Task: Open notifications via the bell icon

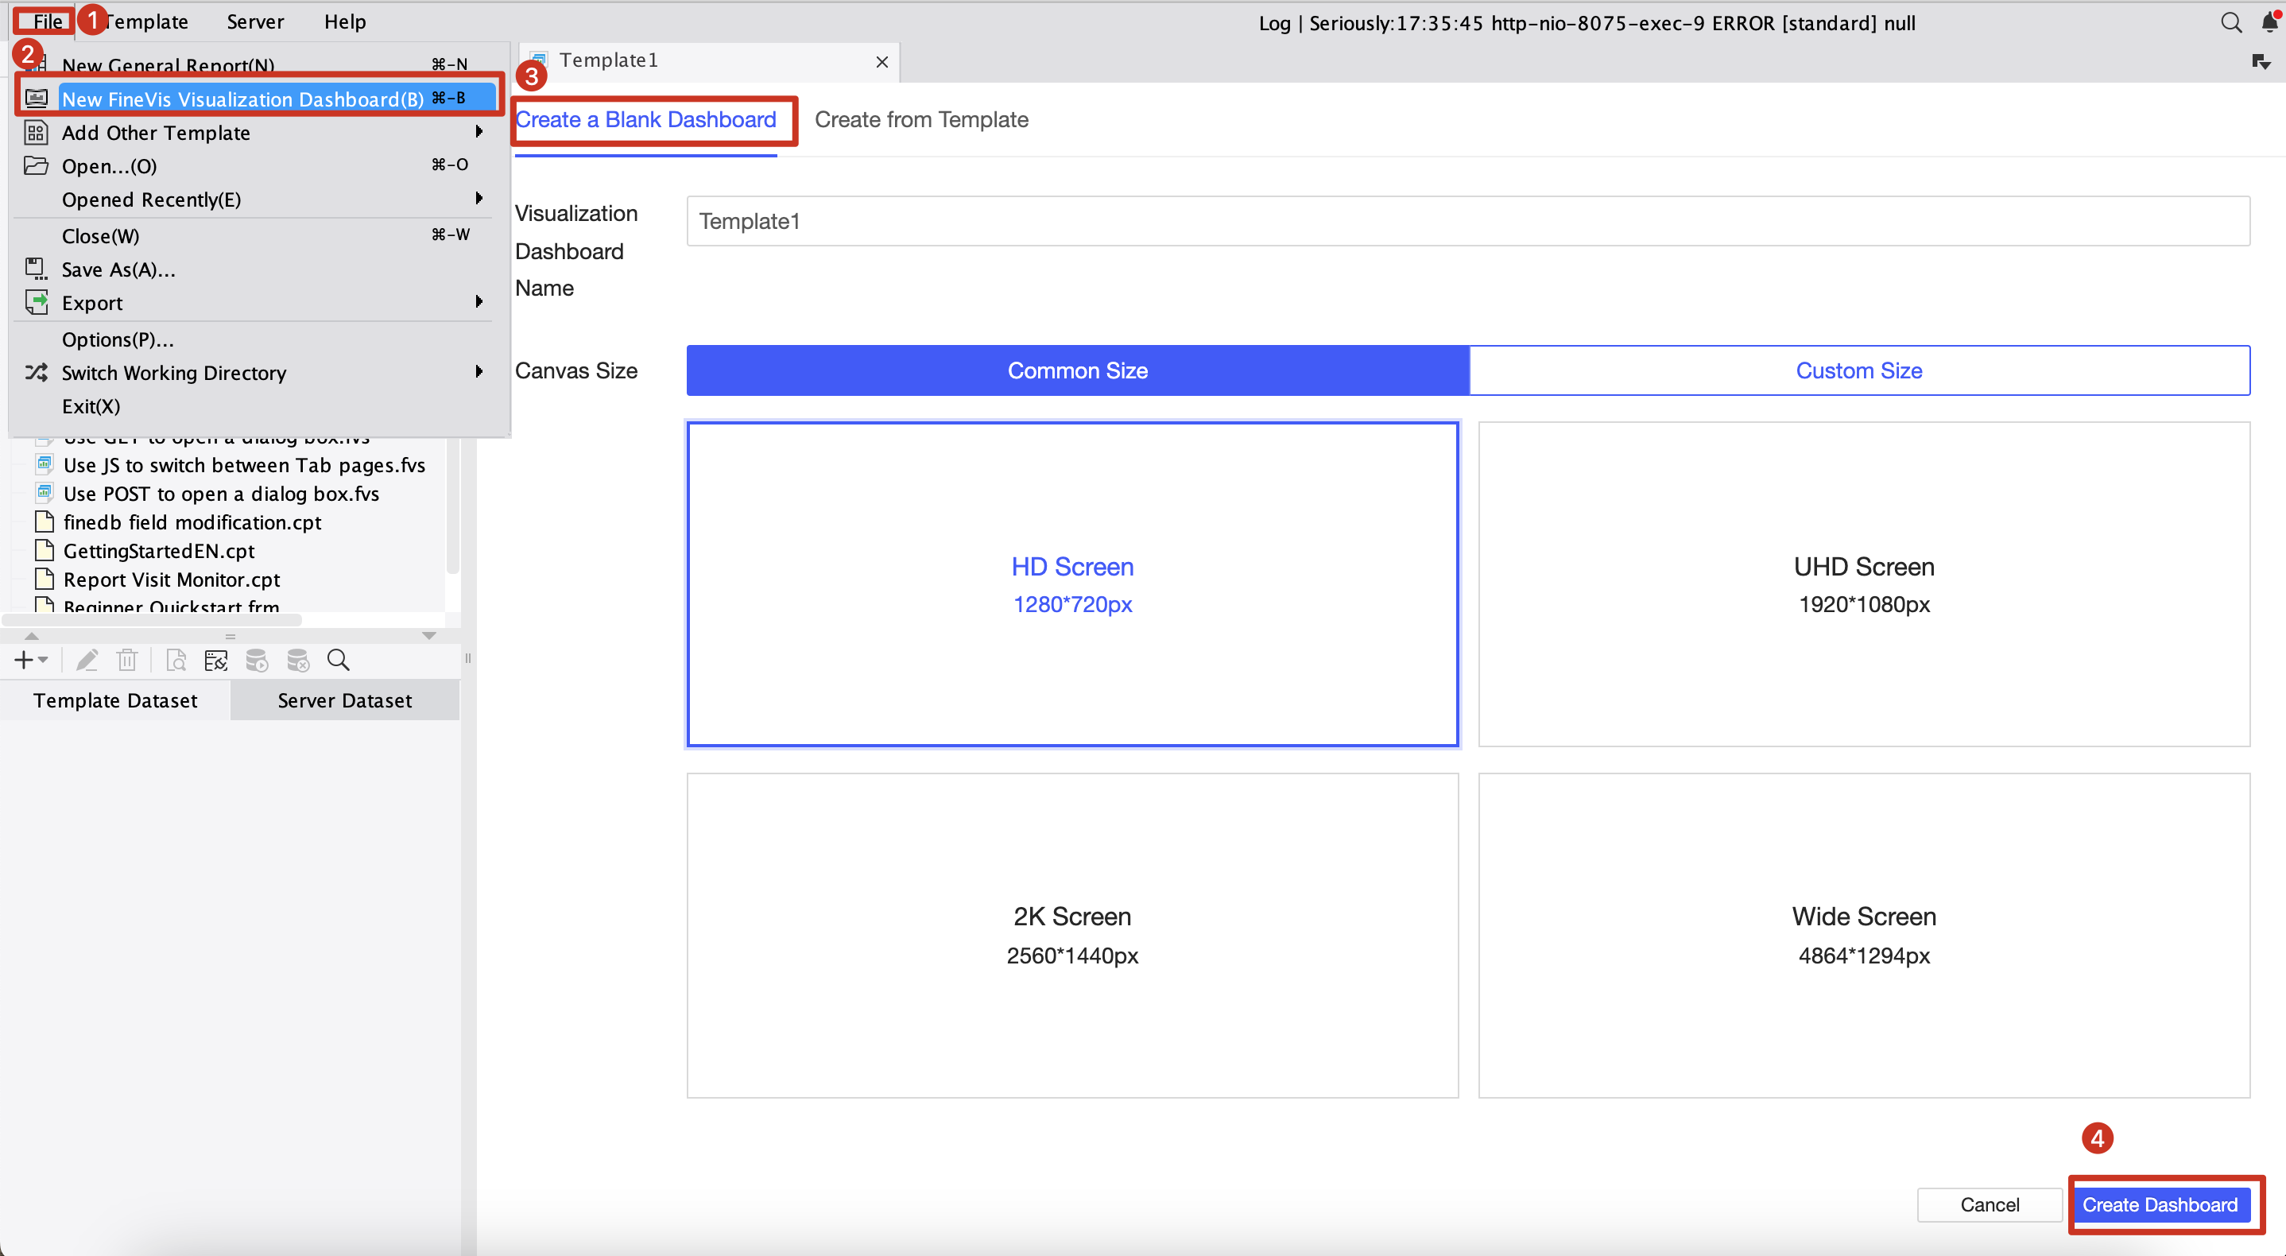Action: (2269, 23)
